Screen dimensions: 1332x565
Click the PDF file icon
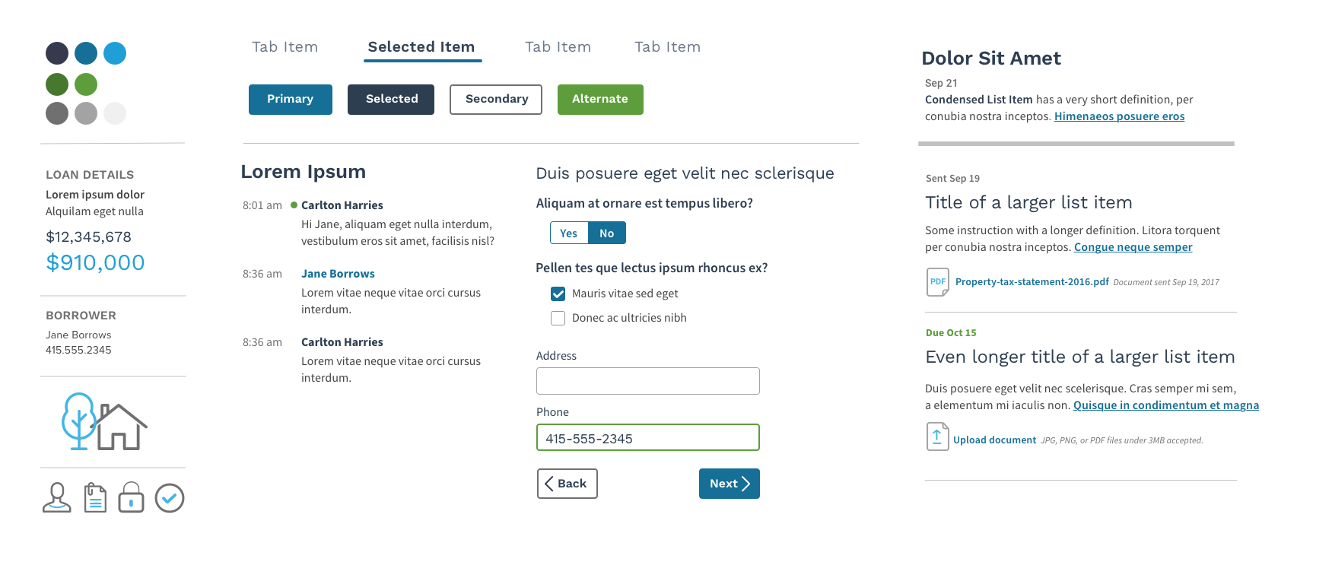click(938, 282)
